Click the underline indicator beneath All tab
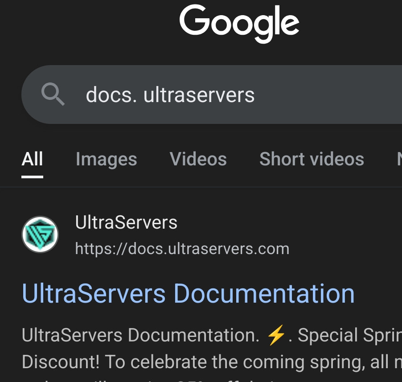 [x=32, y=177]
